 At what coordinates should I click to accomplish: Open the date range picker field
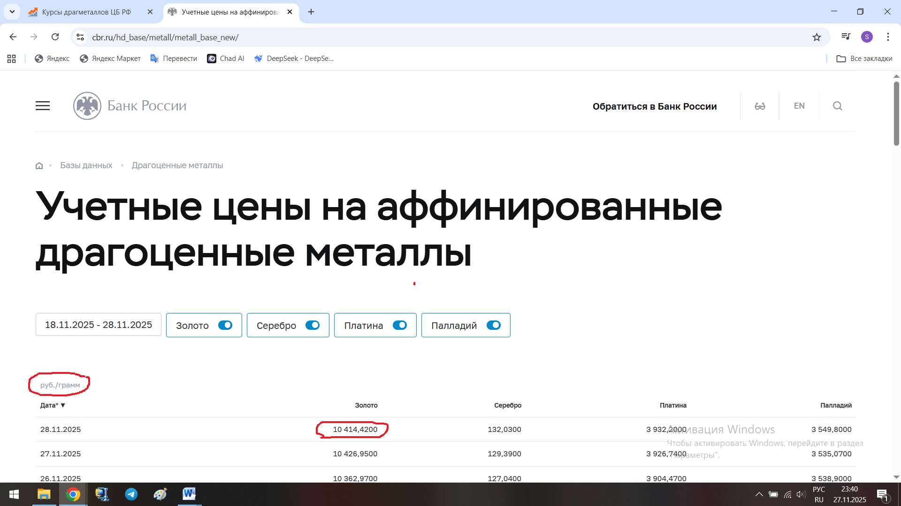click(x=99, y=325)
